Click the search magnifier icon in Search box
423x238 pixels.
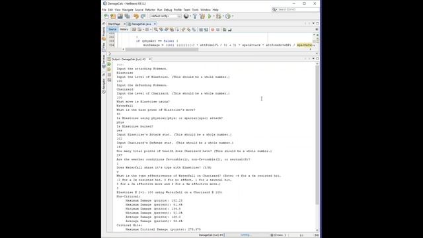tap(274, 9)
